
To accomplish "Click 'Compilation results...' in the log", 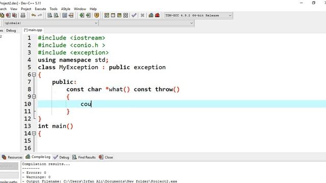I will point(46,164).
